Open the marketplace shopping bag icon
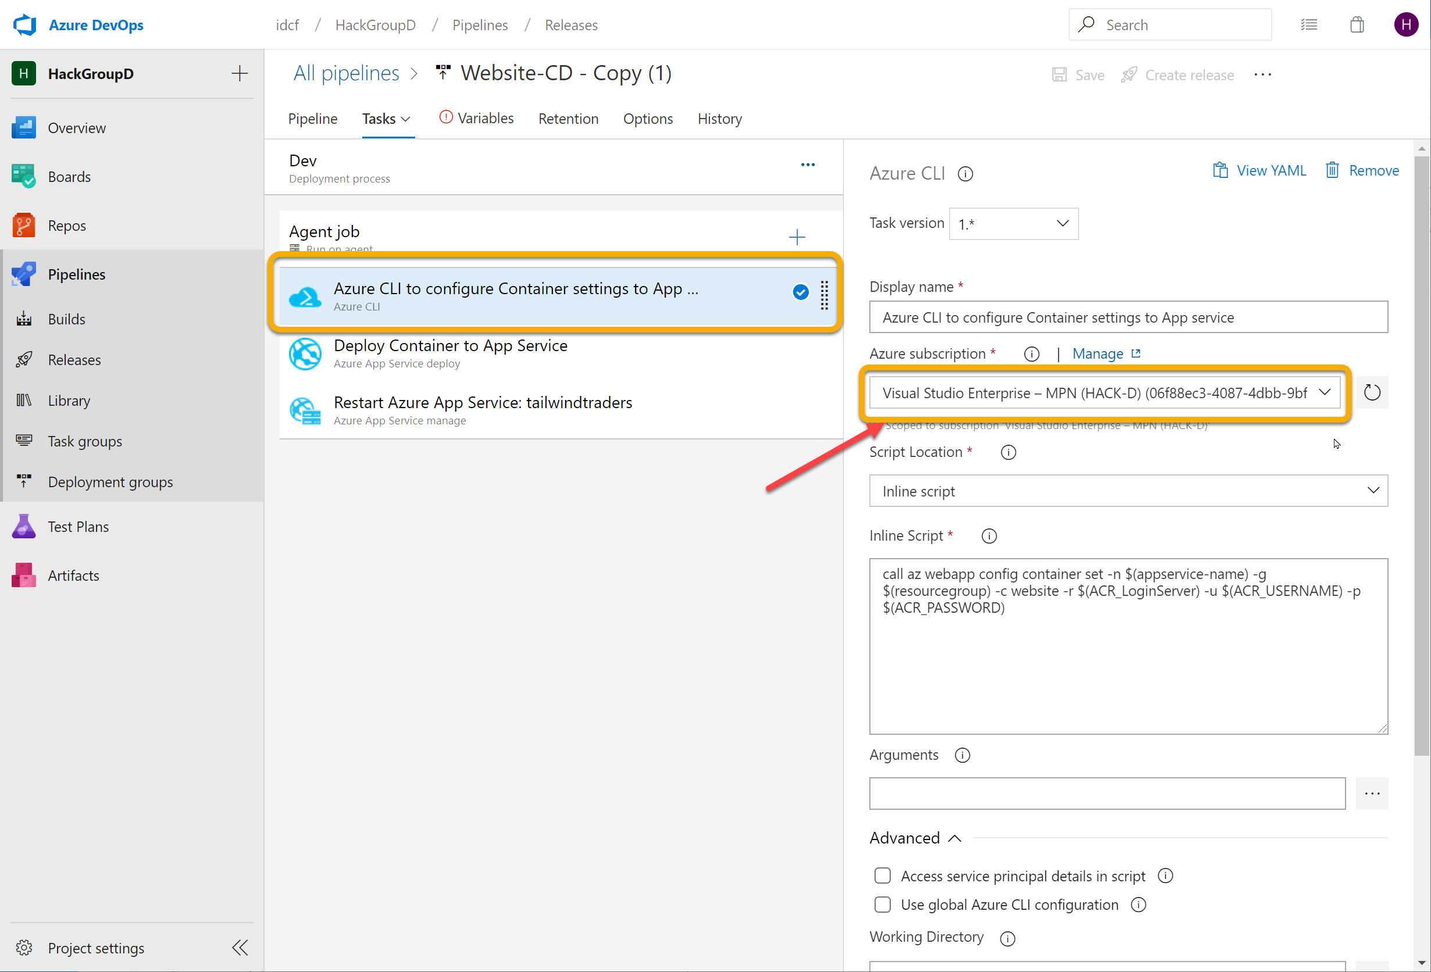 1357,24
